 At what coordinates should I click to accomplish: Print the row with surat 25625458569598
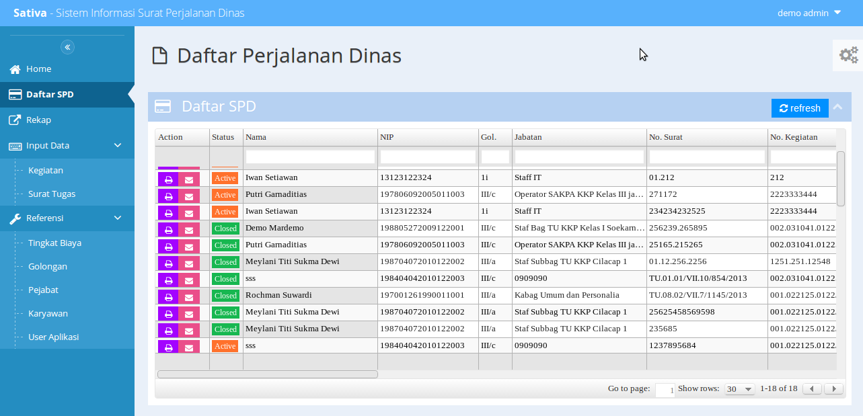pyautogui.click(x=168, y=313)
